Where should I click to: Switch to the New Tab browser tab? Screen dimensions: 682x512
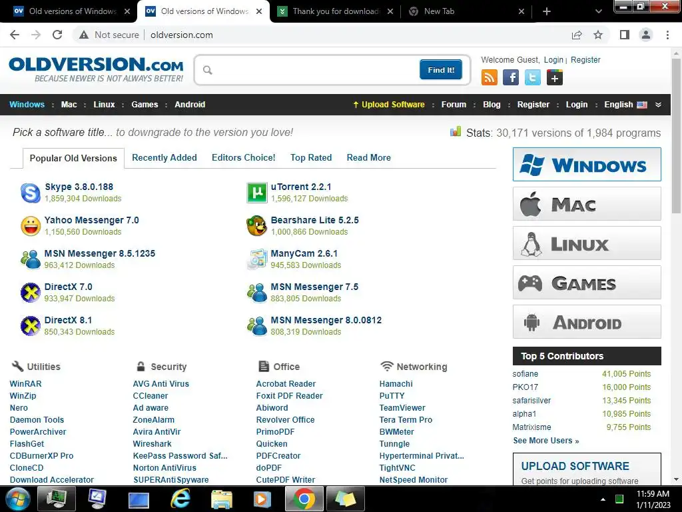(466, 11)
